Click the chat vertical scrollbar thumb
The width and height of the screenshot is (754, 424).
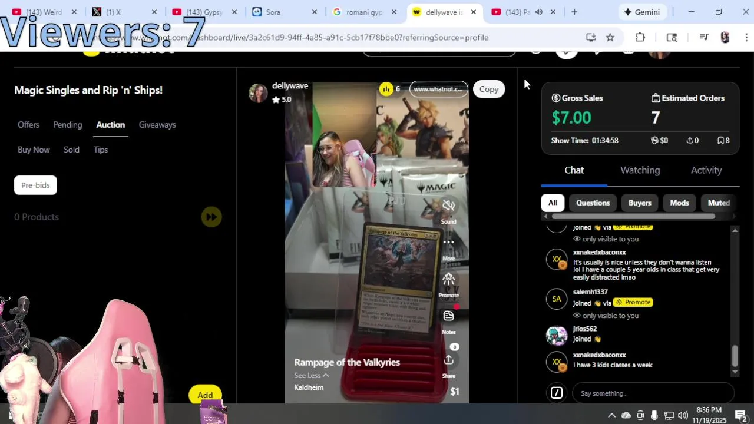tap(735, 356)
